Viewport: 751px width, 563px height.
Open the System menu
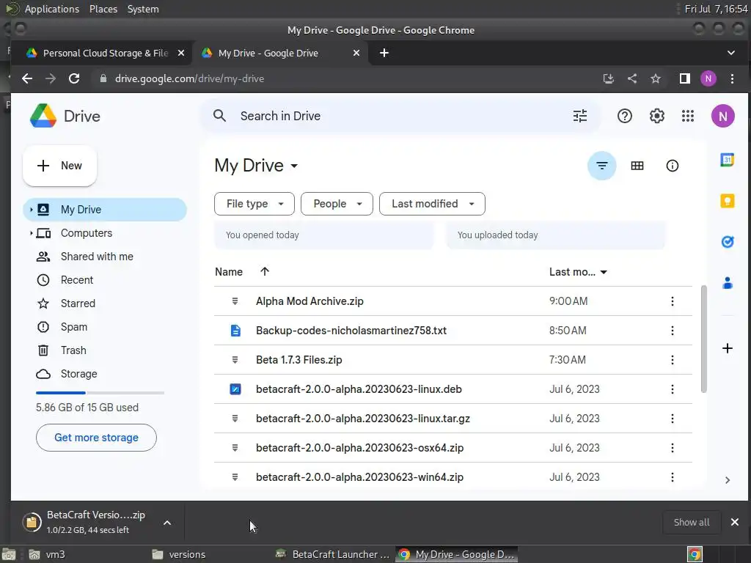[143, 9]
